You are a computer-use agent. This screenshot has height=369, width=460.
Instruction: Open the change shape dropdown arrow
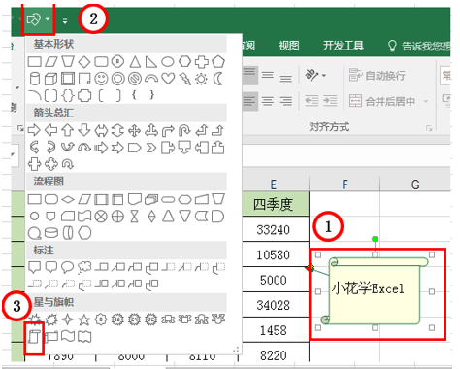coord(48,19)
